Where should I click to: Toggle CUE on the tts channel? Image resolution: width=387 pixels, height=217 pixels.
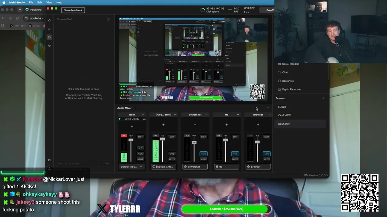[235, 154]
